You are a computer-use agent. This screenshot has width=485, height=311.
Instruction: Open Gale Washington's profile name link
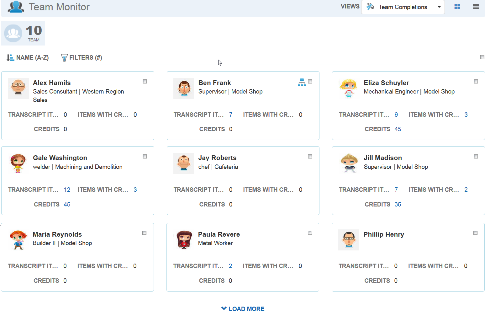(60, 158)
